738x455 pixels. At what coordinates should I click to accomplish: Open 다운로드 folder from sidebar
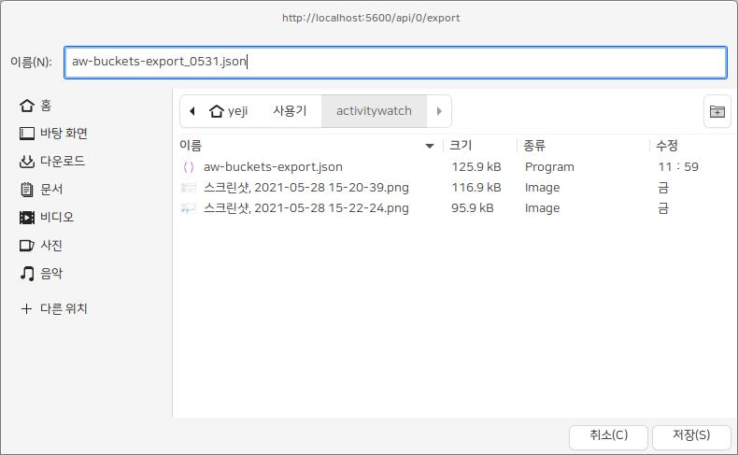52,162
